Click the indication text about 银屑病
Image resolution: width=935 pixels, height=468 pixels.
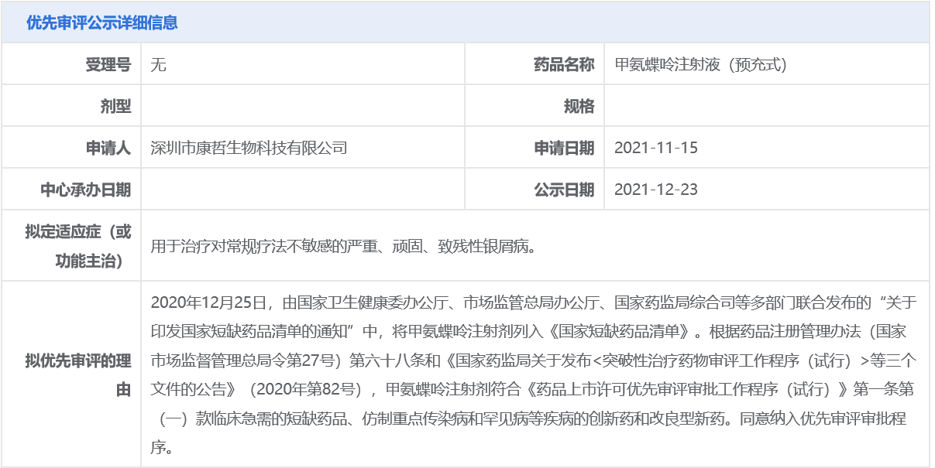pyautogui.click(x=343, y=247)
